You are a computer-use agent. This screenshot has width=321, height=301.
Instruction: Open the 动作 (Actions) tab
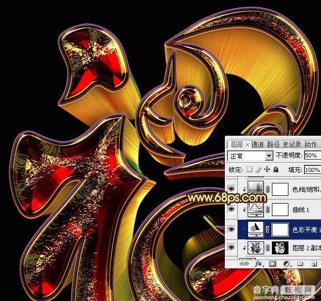(311, 145)
